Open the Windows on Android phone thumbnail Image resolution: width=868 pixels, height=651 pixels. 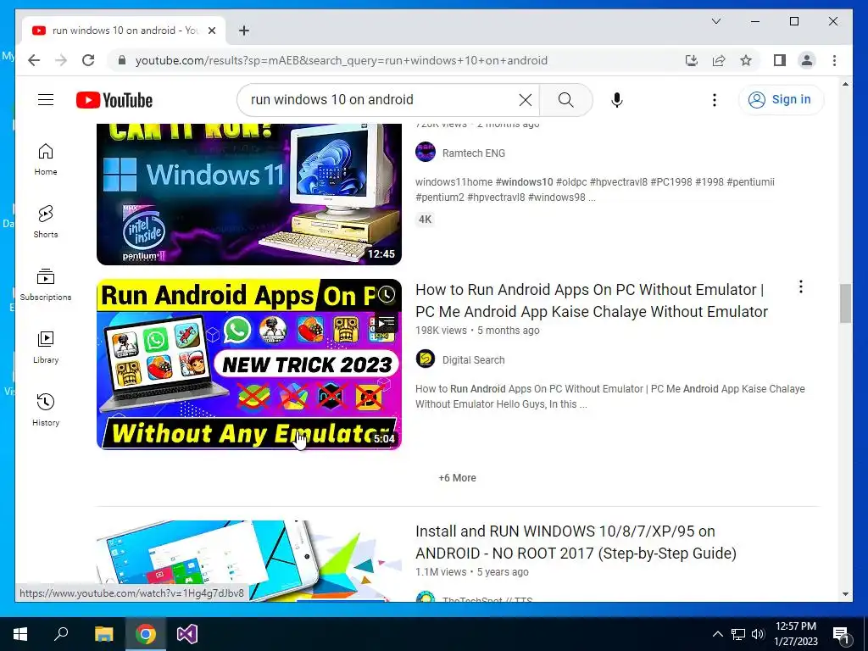tap(249, 561)
